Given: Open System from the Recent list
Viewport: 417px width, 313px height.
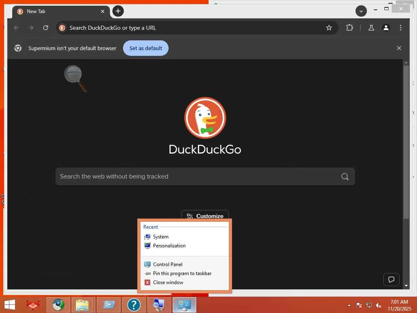Looking at the screenshot, I should click(x=184, y=237).
